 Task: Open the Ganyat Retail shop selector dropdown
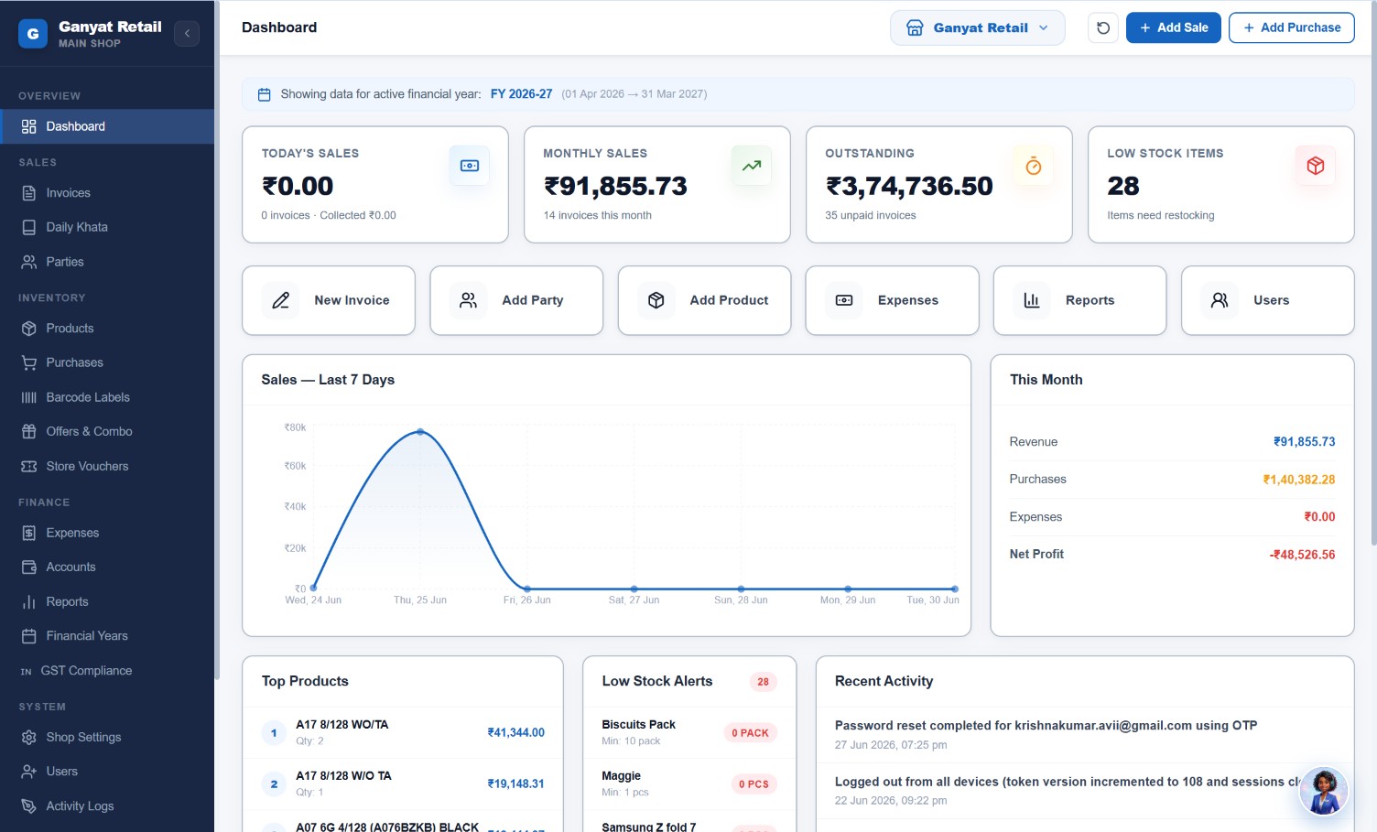[x=977, y=27]
